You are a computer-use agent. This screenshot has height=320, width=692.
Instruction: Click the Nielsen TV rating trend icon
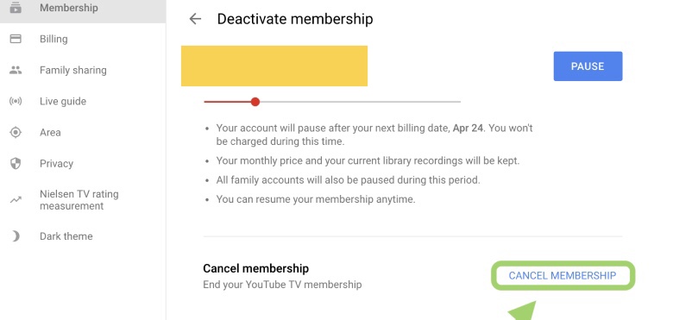pyautogui.click(x=16, y=200)
